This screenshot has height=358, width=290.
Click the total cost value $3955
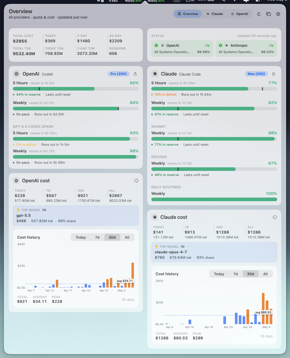click(x=20, y=41)
